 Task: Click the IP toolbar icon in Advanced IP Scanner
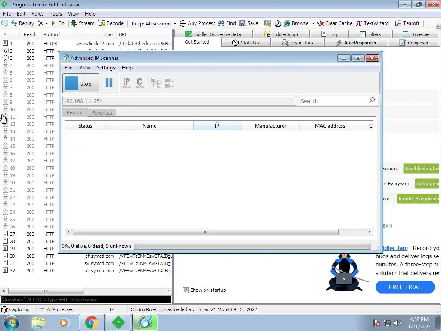[127, 83]
